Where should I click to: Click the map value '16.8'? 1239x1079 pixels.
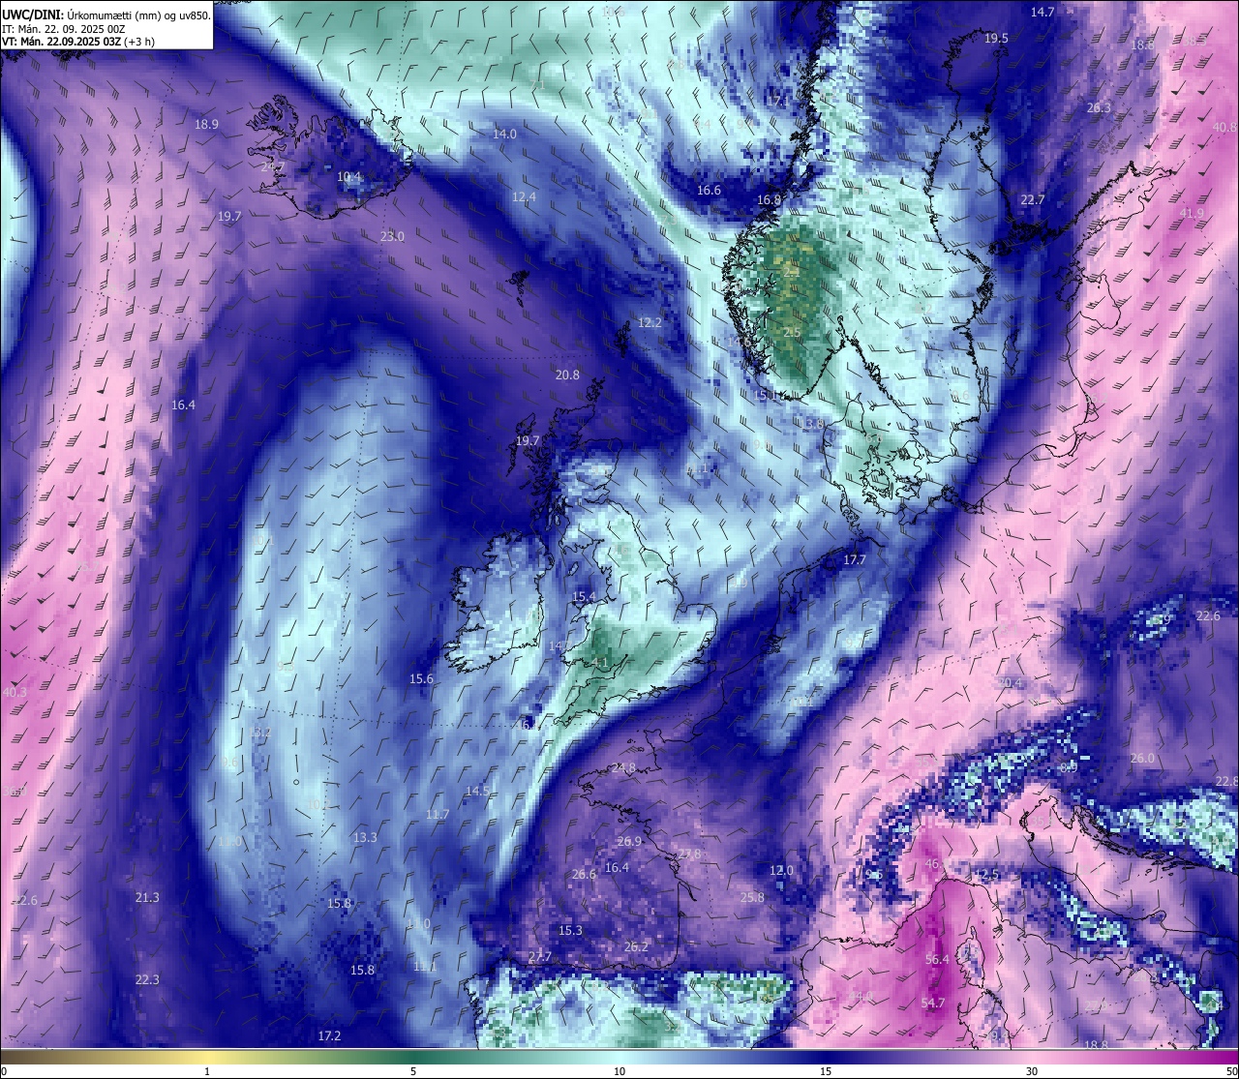(x=770, y=199)
